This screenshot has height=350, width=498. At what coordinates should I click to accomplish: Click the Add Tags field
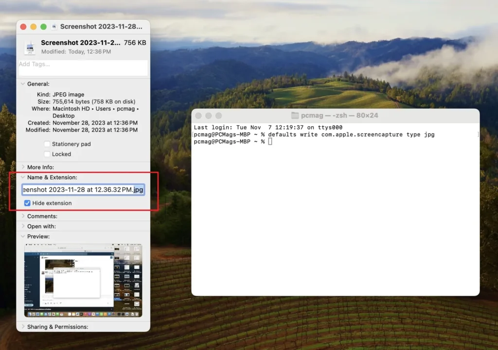point(83,67)
